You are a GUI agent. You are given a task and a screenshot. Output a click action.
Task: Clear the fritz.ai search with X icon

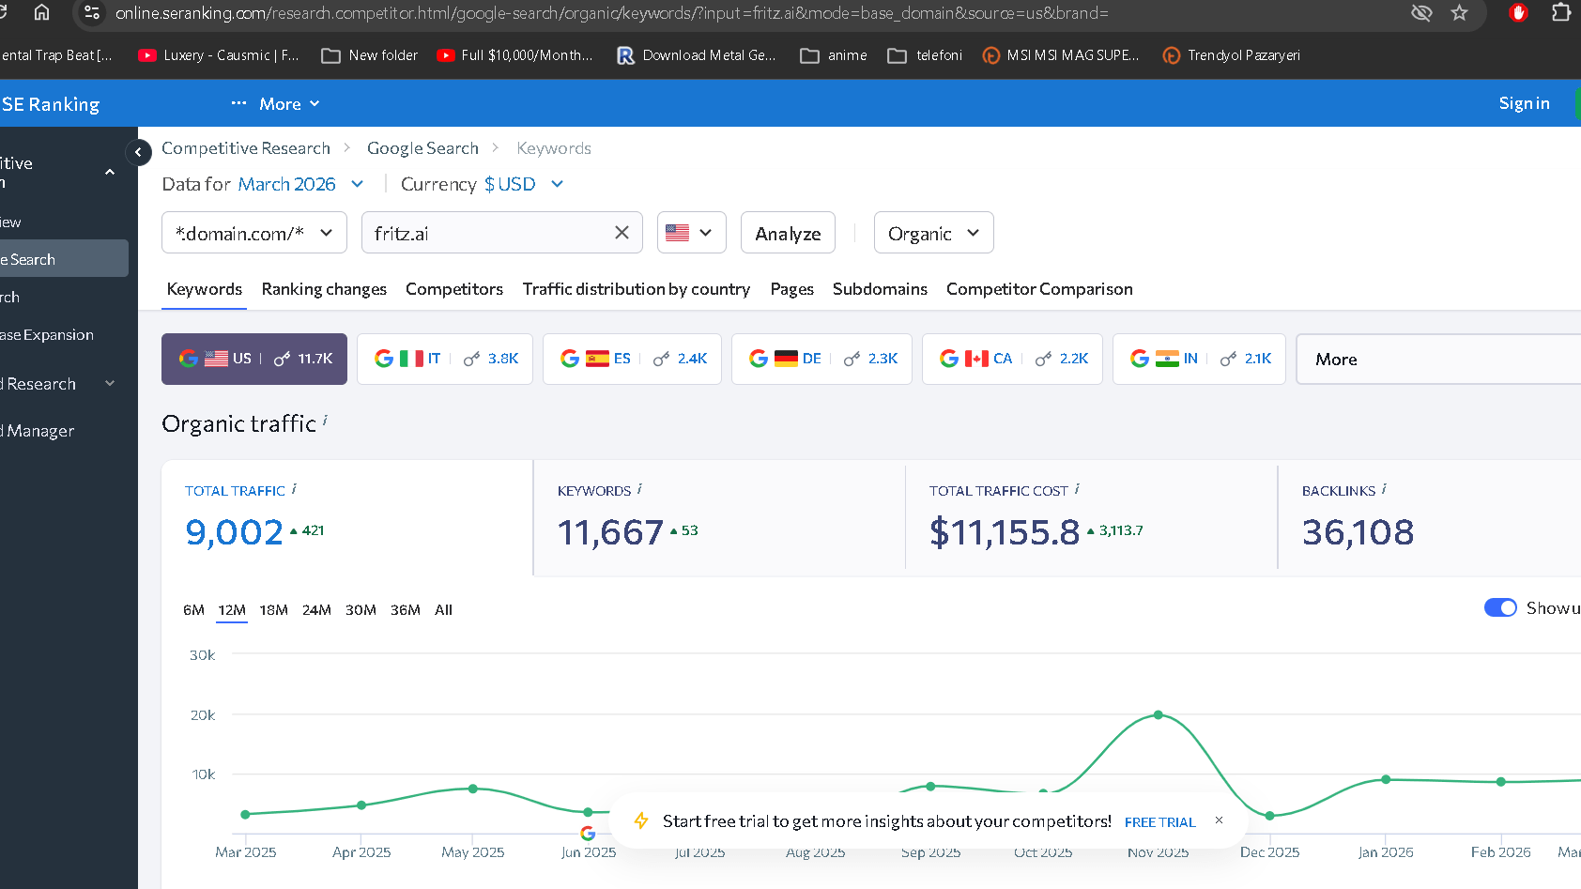pos(621,232)
